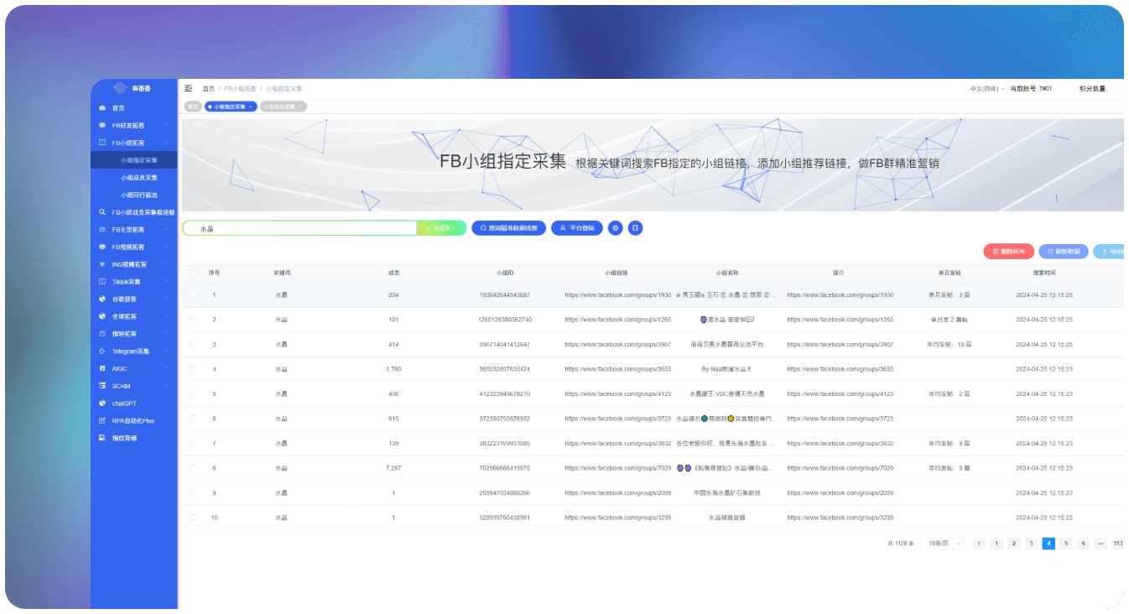Tick the select-all checkbox in table header

coord(192,273)
